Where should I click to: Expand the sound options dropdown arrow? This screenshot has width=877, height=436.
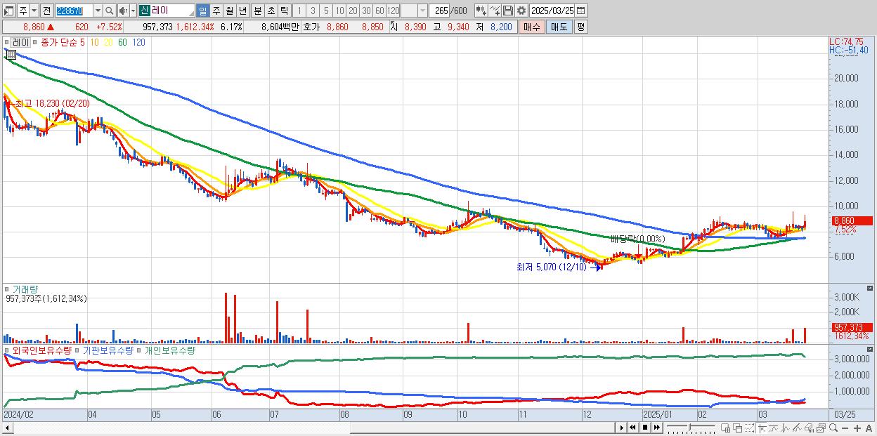point(133,11)
